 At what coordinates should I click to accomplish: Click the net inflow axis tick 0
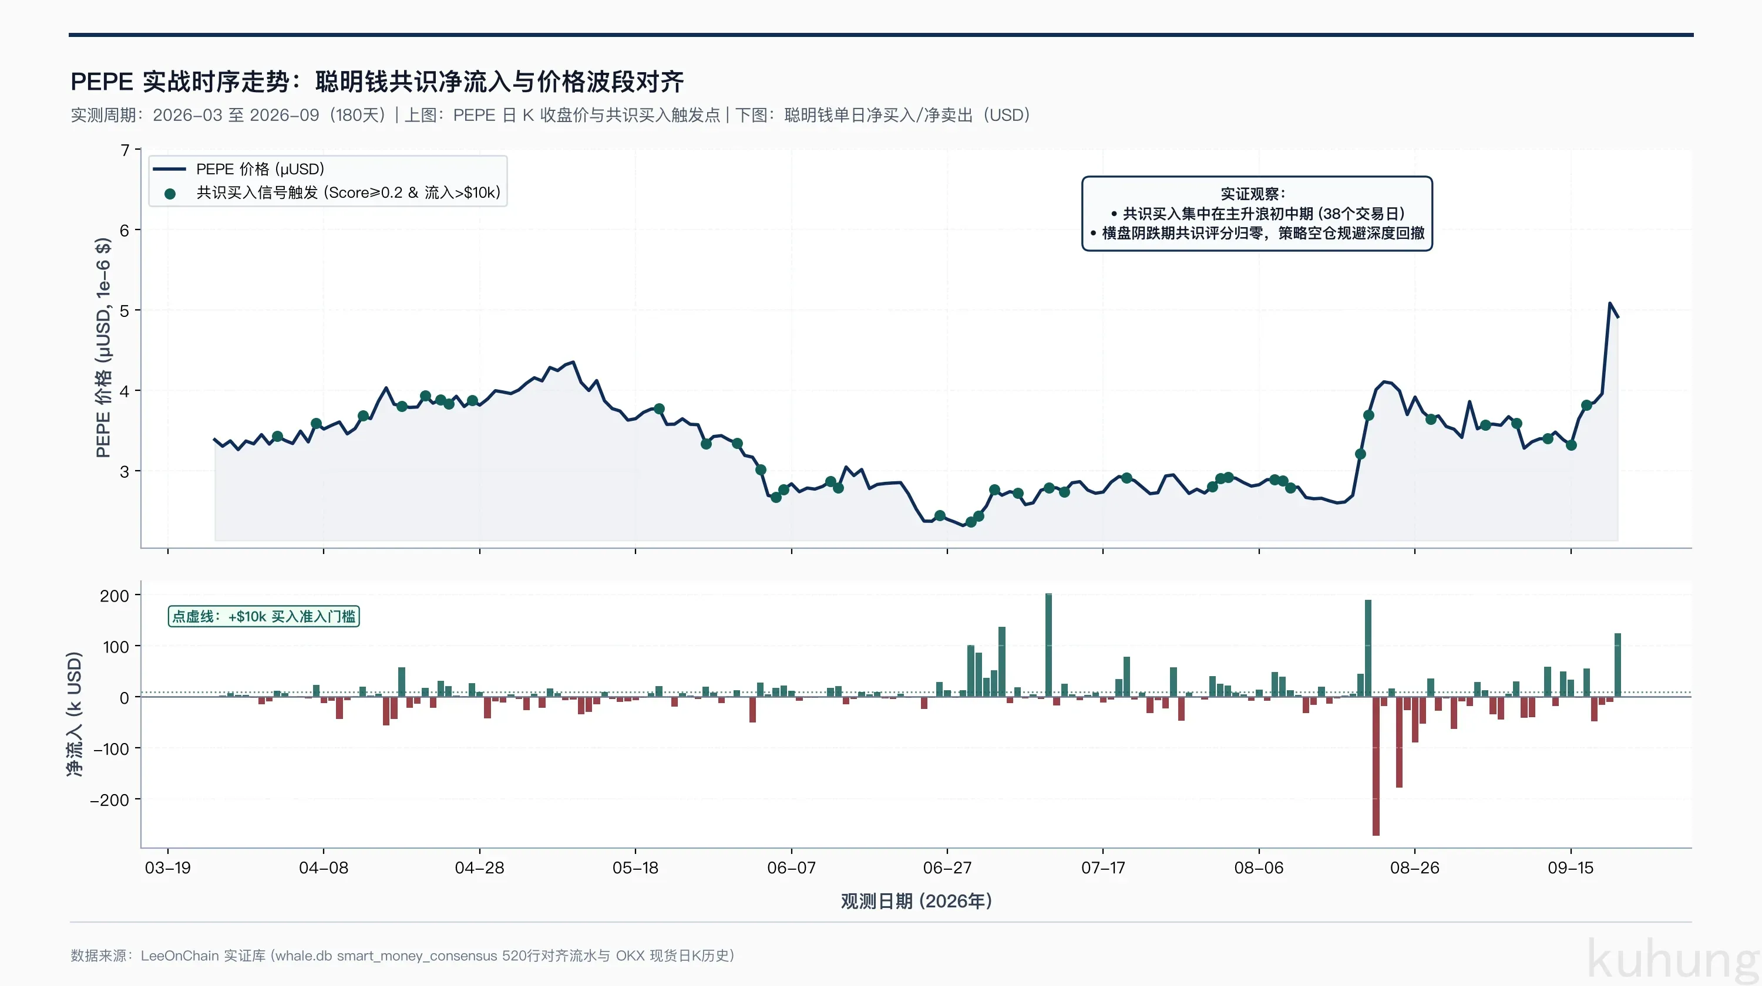(125, 698)
